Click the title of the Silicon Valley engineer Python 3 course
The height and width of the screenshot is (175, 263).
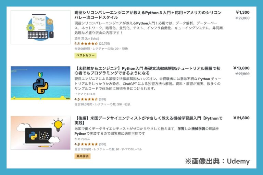pos(148,15)
